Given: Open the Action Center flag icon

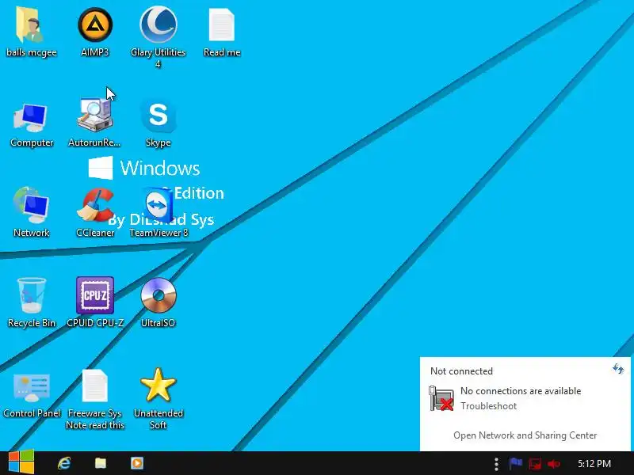Looking at the screenshot, I should click(516, 463).
